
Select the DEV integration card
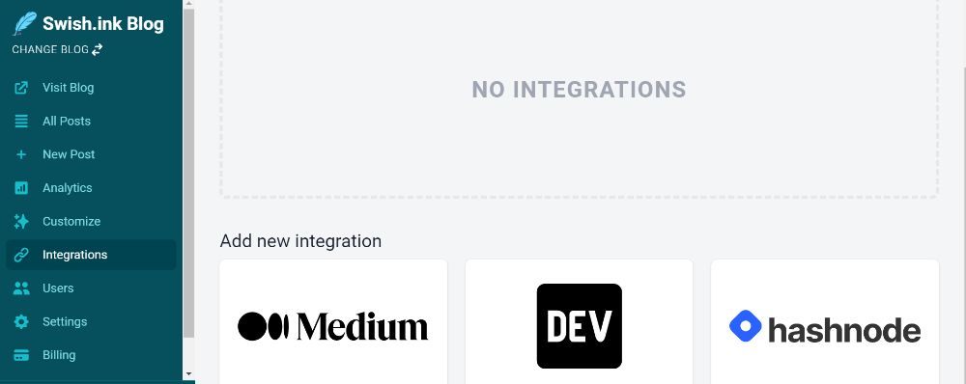pyautogui.click(x=579, y=322)
